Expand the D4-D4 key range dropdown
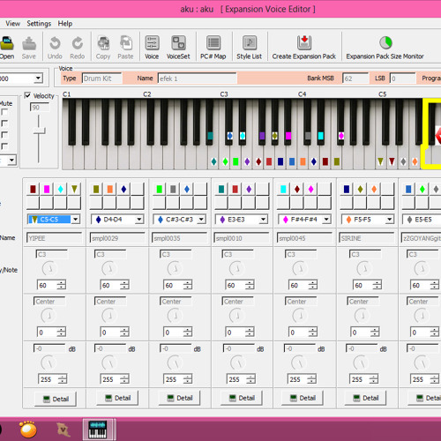Viewport: 441px width, 441px height. [139, 220]
